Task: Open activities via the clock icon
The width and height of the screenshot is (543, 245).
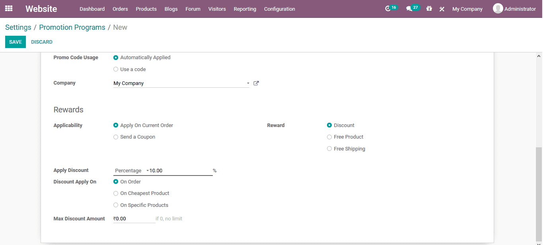Action: (x=388, y=8)
